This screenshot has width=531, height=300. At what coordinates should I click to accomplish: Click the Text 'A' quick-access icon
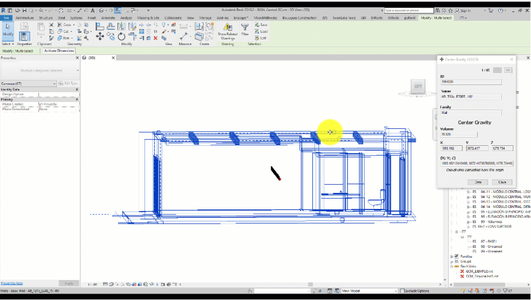(x=92, y=10)
